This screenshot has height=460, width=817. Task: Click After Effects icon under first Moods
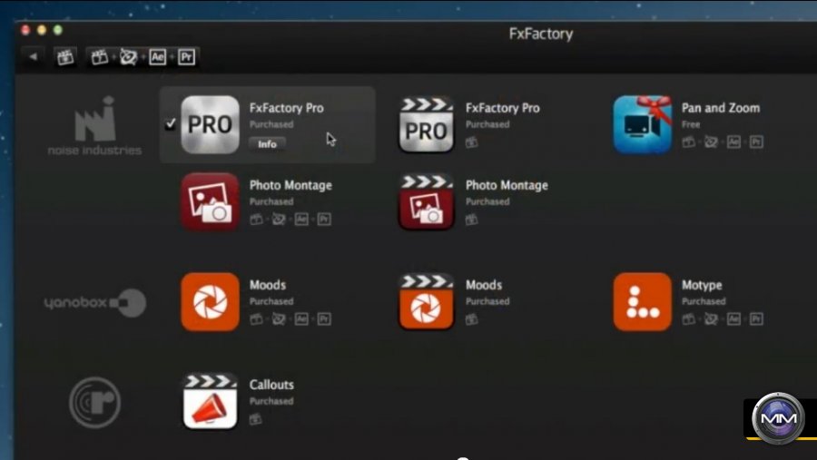[x=301, y=318]
